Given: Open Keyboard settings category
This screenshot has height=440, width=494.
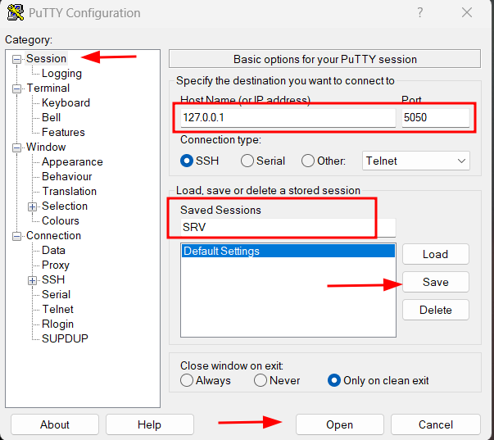Looking at the screenshot, I should (x=66, y=102).
